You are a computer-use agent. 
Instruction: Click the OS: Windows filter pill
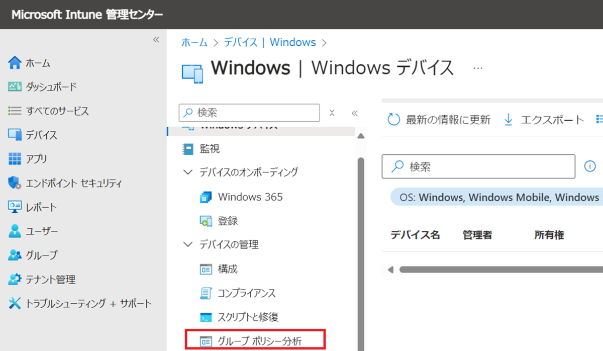pos(497,197)
